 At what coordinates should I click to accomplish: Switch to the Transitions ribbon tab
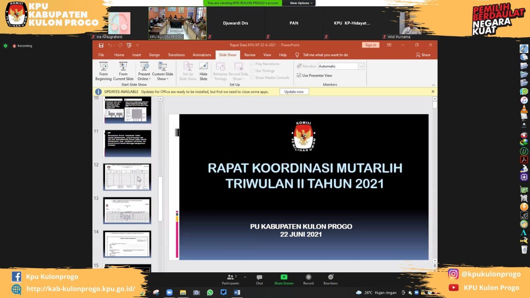176,55
